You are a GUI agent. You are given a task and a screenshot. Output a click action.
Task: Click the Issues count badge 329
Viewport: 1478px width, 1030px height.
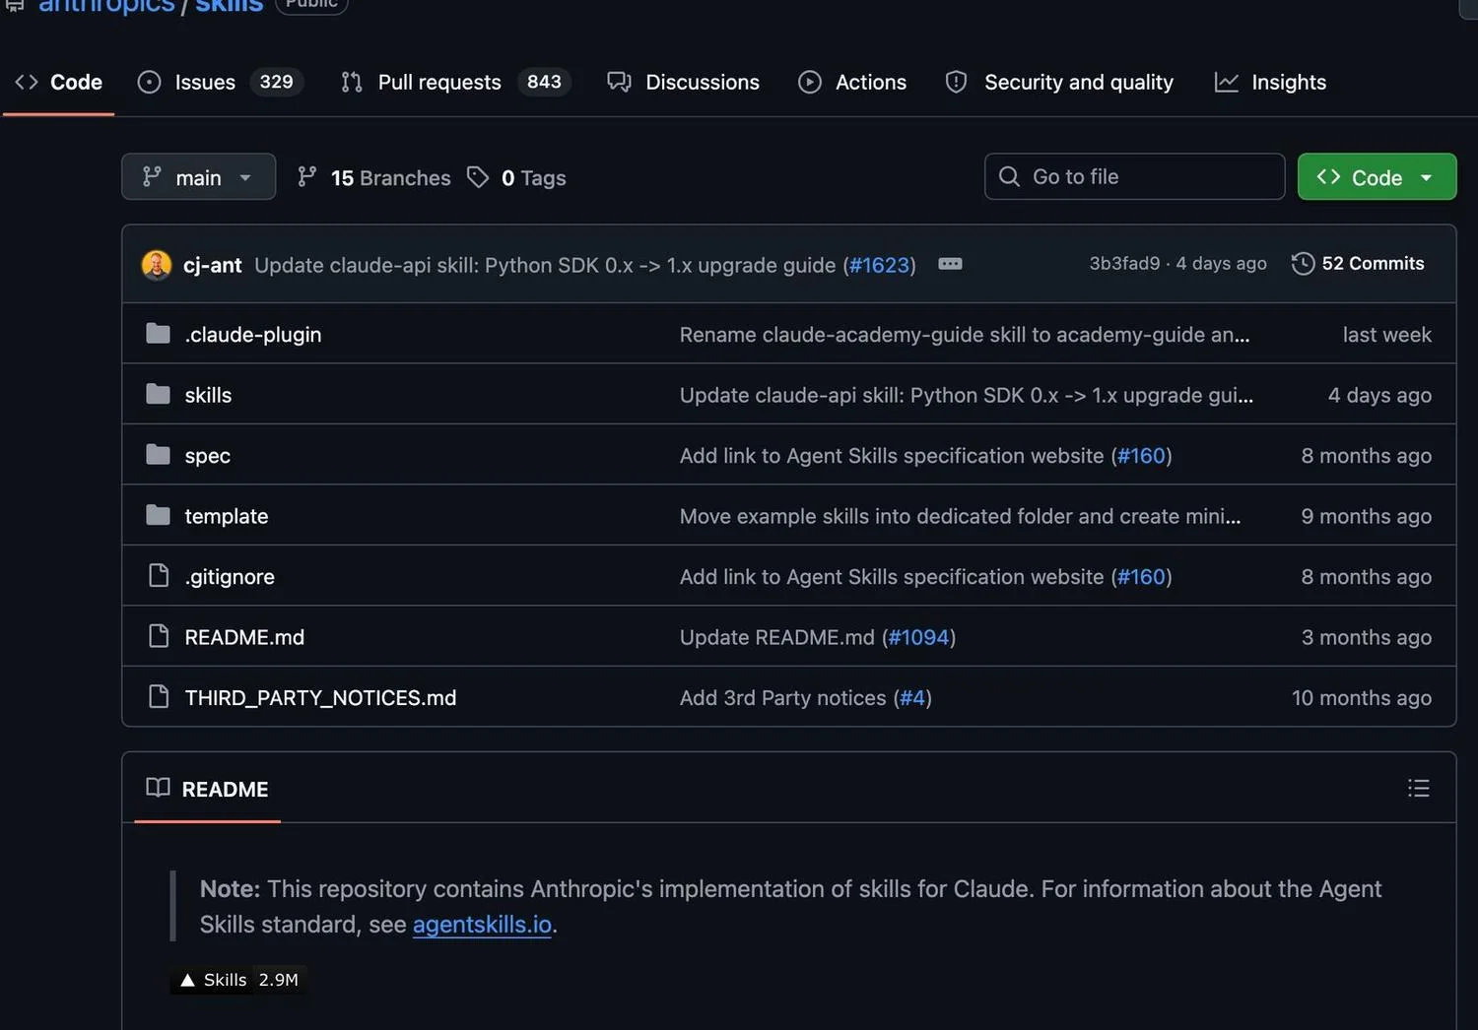[276, 82]
